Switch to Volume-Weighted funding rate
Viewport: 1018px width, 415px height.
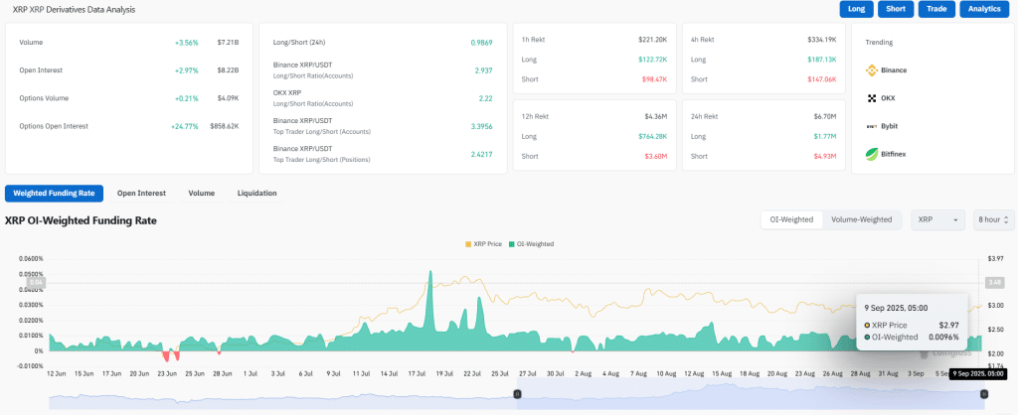(862, 219)
